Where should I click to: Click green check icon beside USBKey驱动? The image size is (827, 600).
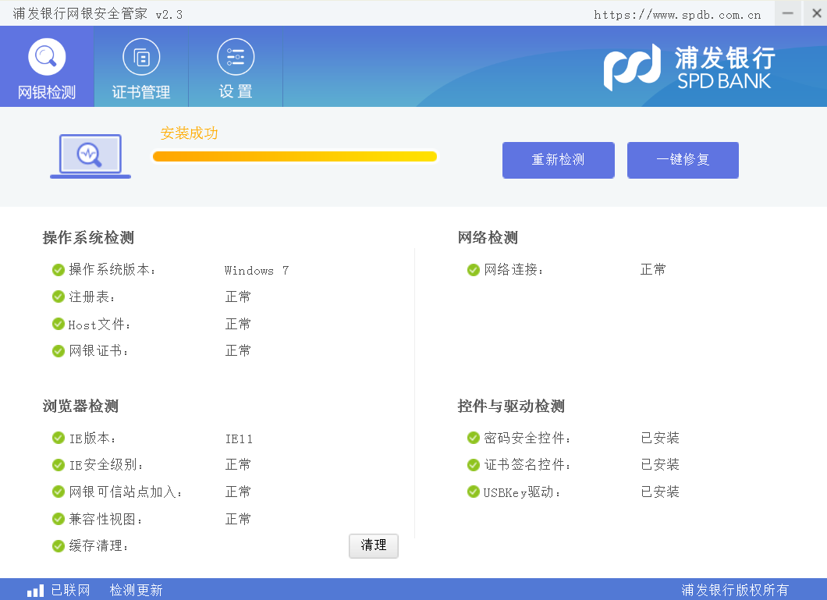[x=474, y=492]
